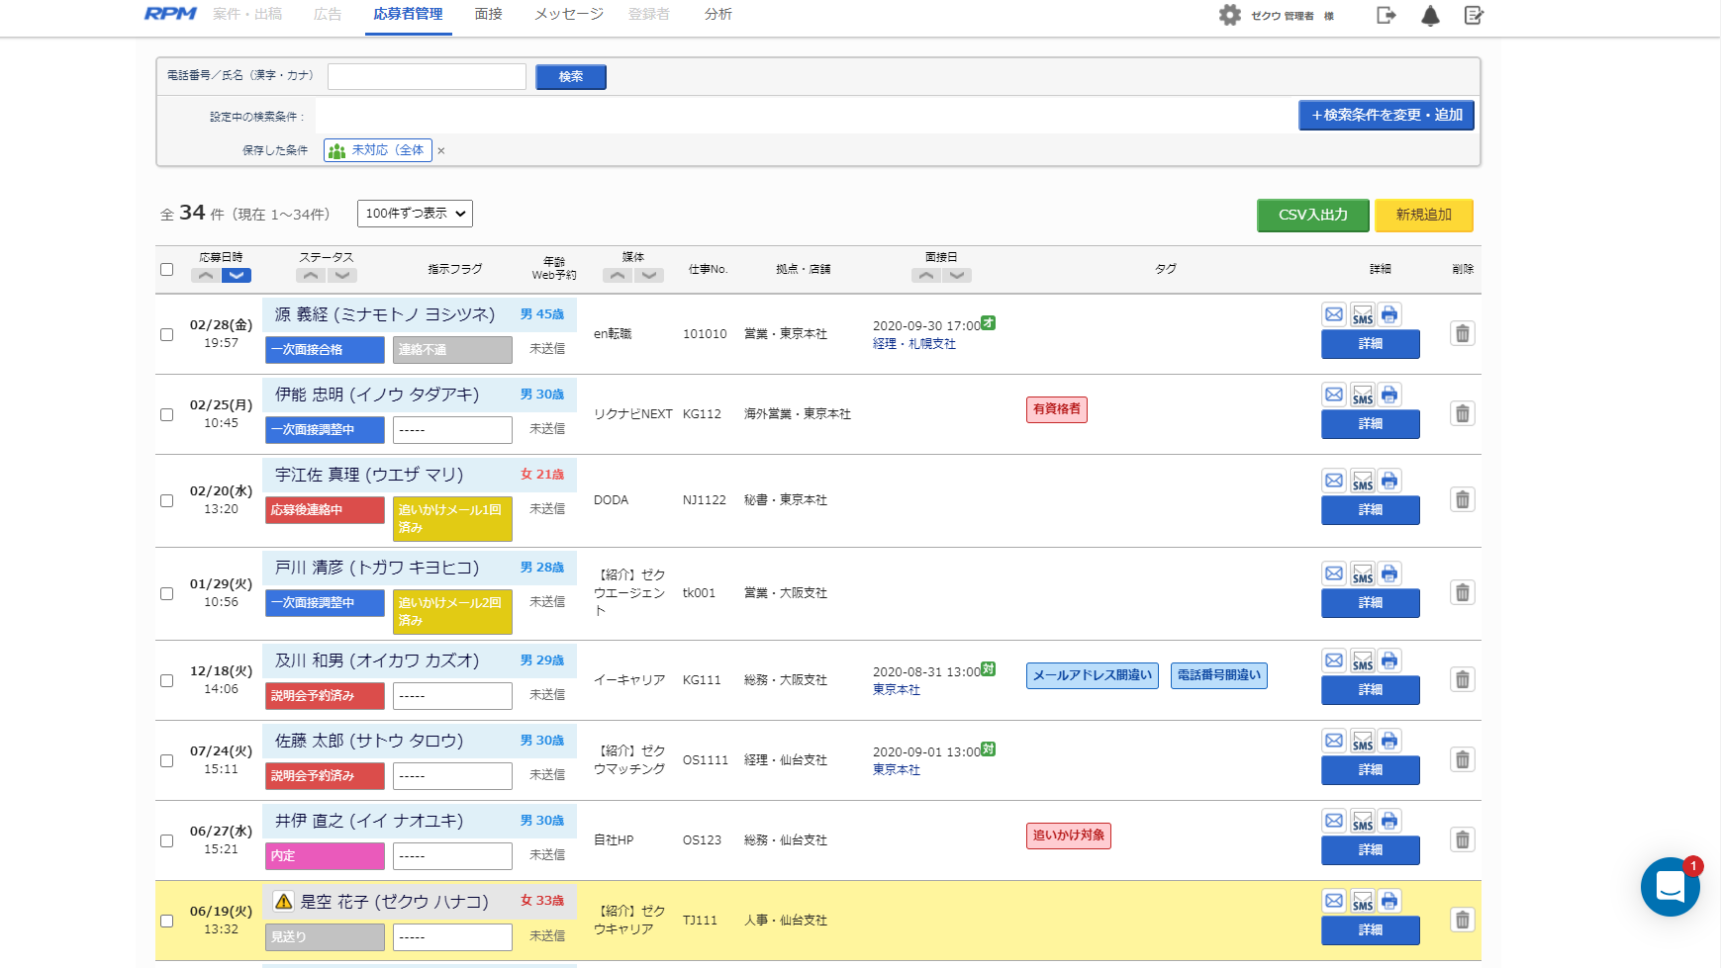
Task: Delete the 戸川 清彦 row with trash icon
Action: tap(1462, 592)
